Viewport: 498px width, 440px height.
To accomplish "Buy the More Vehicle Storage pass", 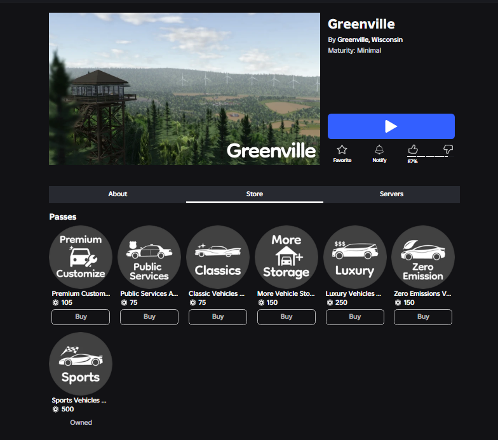I will [x=286, y=317].
